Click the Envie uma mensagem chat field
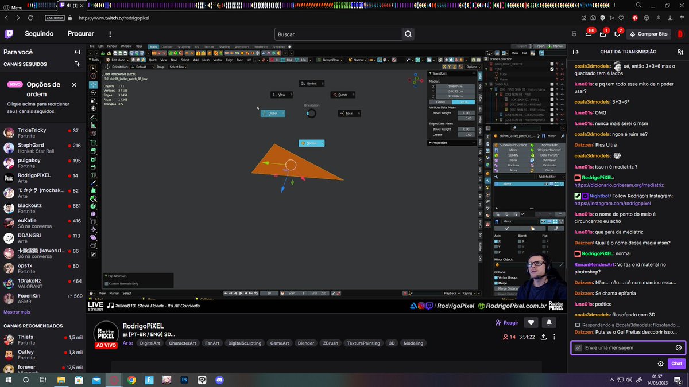This screenshot has height=387, width=689. click(x=628, y=347)
